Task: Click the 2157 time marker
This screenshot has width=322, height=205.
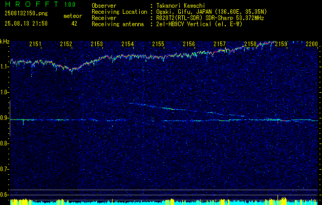Action: click(x=220, y=44)
